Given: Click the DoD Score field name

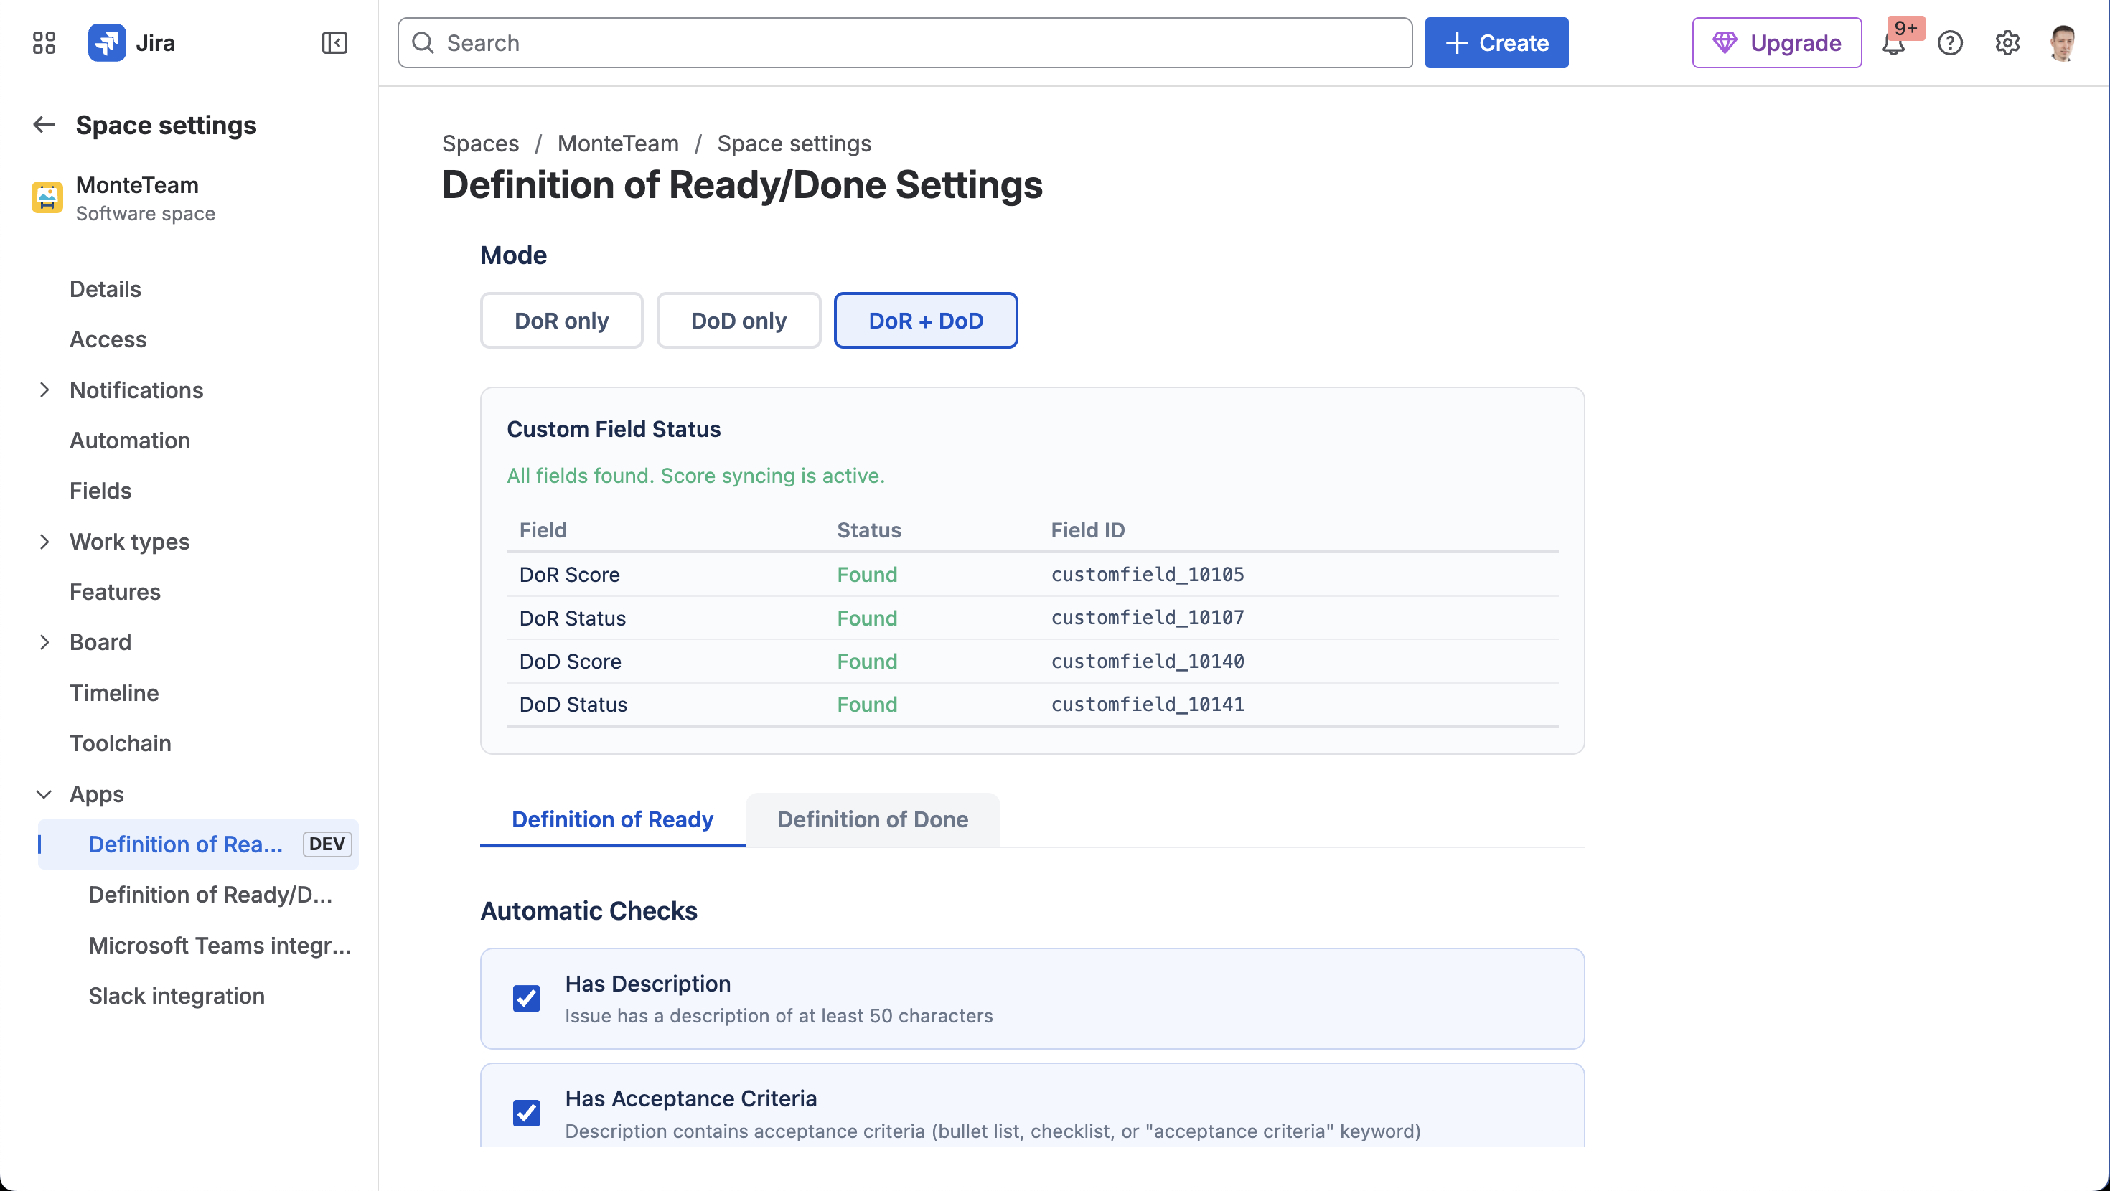Looking at the screenshot, I should click(570, 661).
